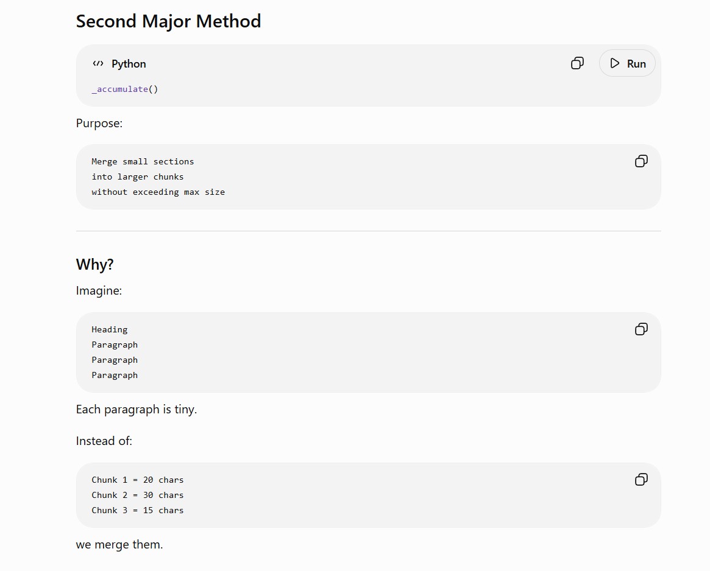Image resolution: width=710 pixels, height=571 pixels.
Task: Copy the Chunk chars example block
Action: coord(641,479)
